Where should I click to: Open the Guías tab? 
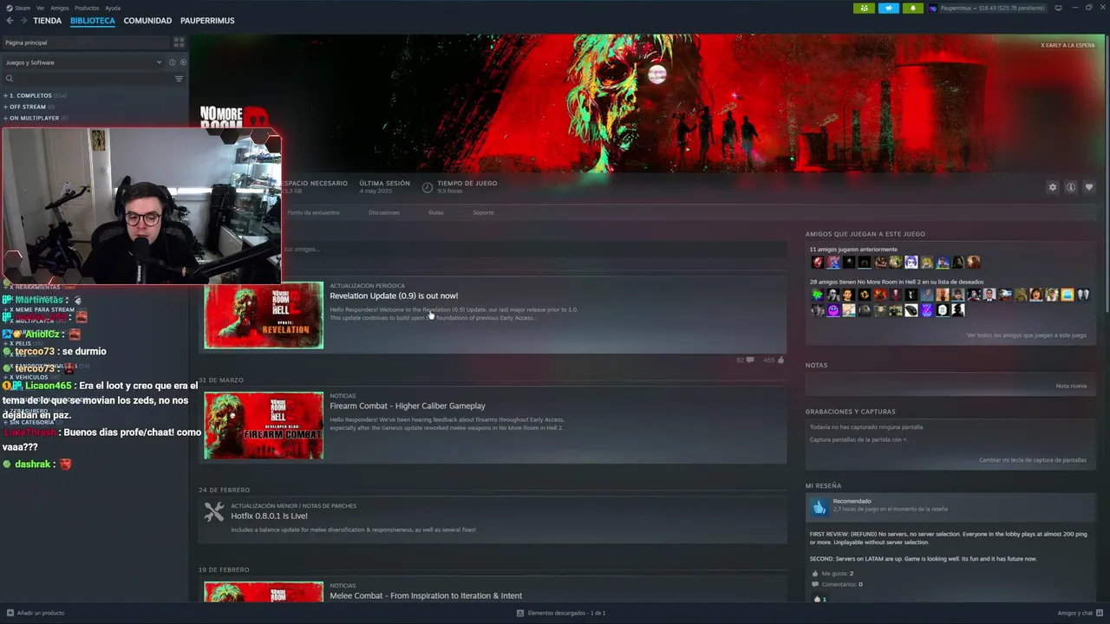coord(435,212)
